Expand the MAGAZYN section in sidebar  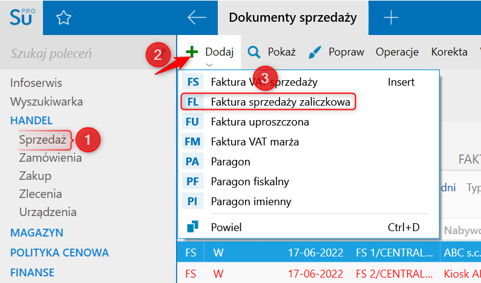point(36,233)
